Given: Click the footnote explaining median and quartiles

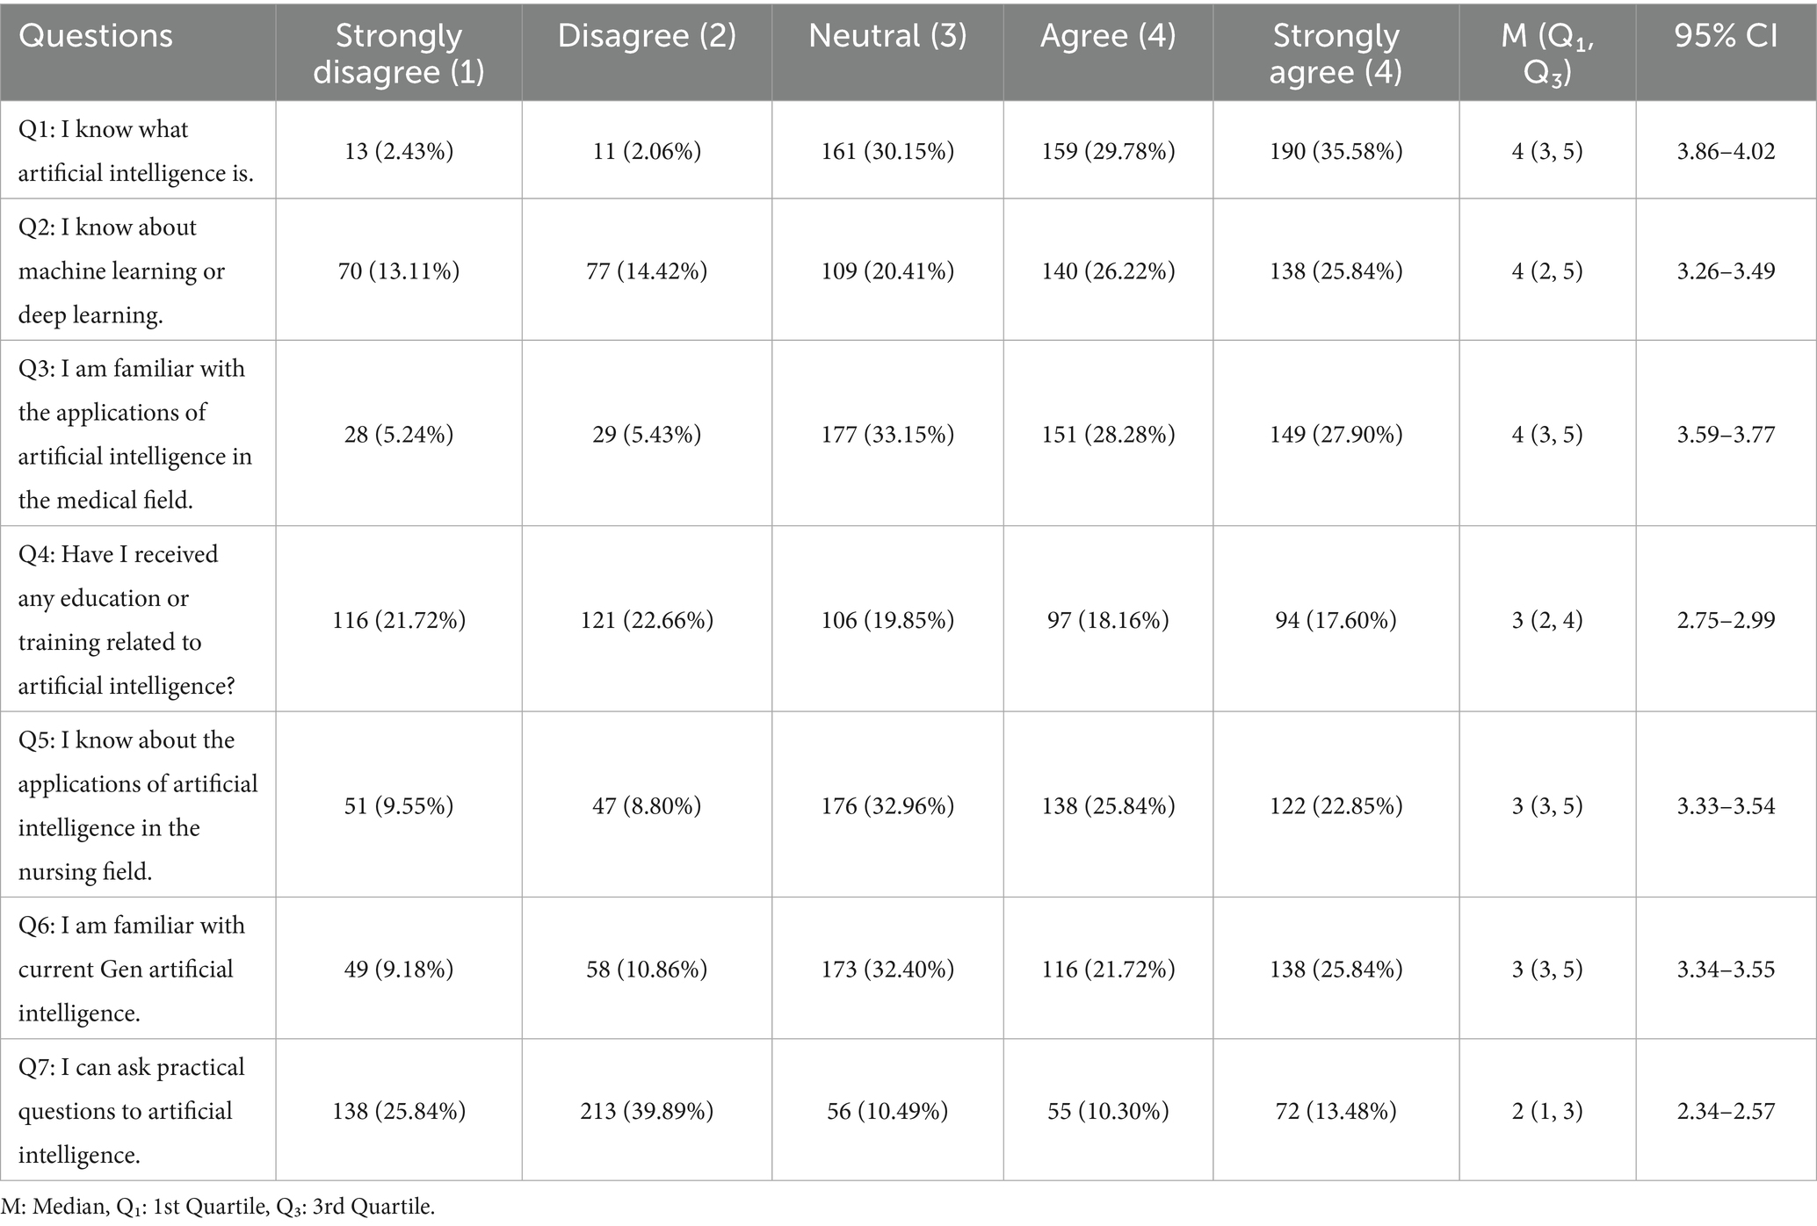Looking at the screenshot, I should coord(218,1207).
